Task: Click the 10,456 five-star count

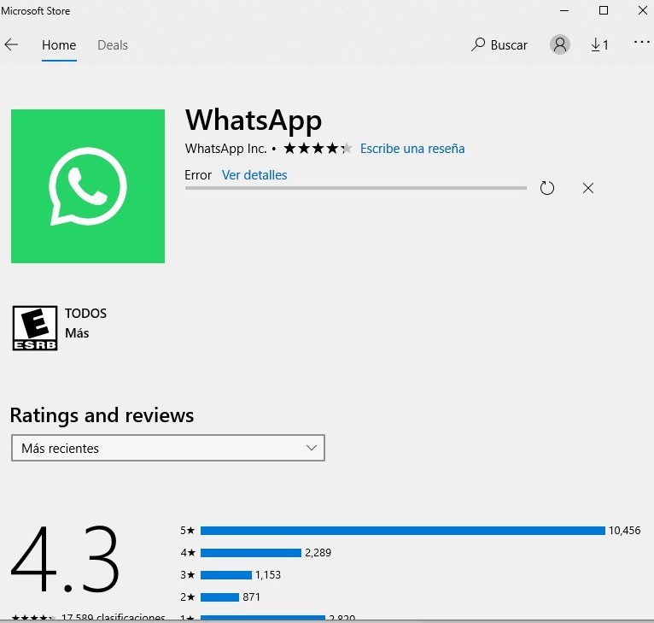Action: [x=624, y=531]
